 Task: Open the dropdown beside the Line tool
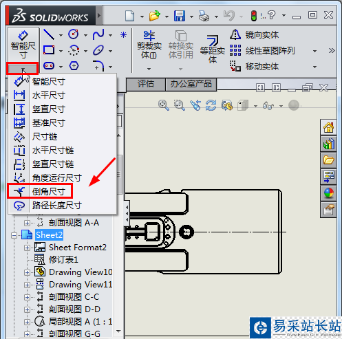pos(61,35)
